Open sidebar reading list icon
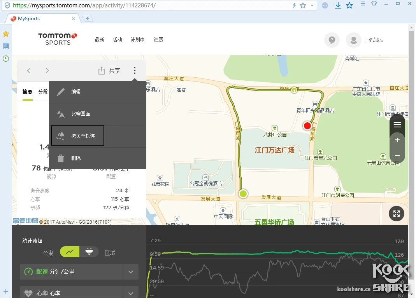This screenshot has height=299, width=416. pyautogui.click(x=6, y=46)
